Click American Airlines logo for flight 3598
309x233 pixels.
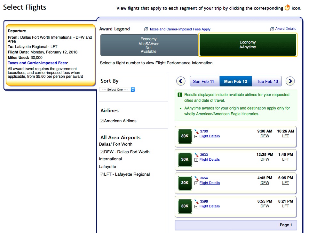pos(196,201)
